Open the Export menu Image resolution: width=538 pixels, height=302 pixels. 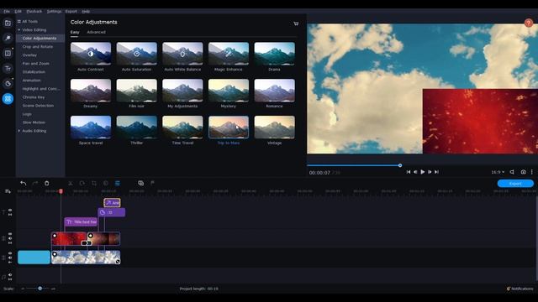71,11
